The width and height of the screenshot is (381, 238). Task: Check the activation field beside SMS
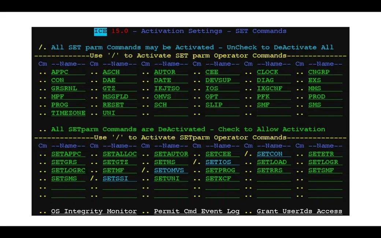299,105
